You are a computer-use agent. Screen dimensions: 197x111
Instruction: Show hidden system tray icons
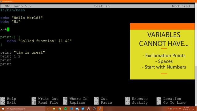[168, 109]
